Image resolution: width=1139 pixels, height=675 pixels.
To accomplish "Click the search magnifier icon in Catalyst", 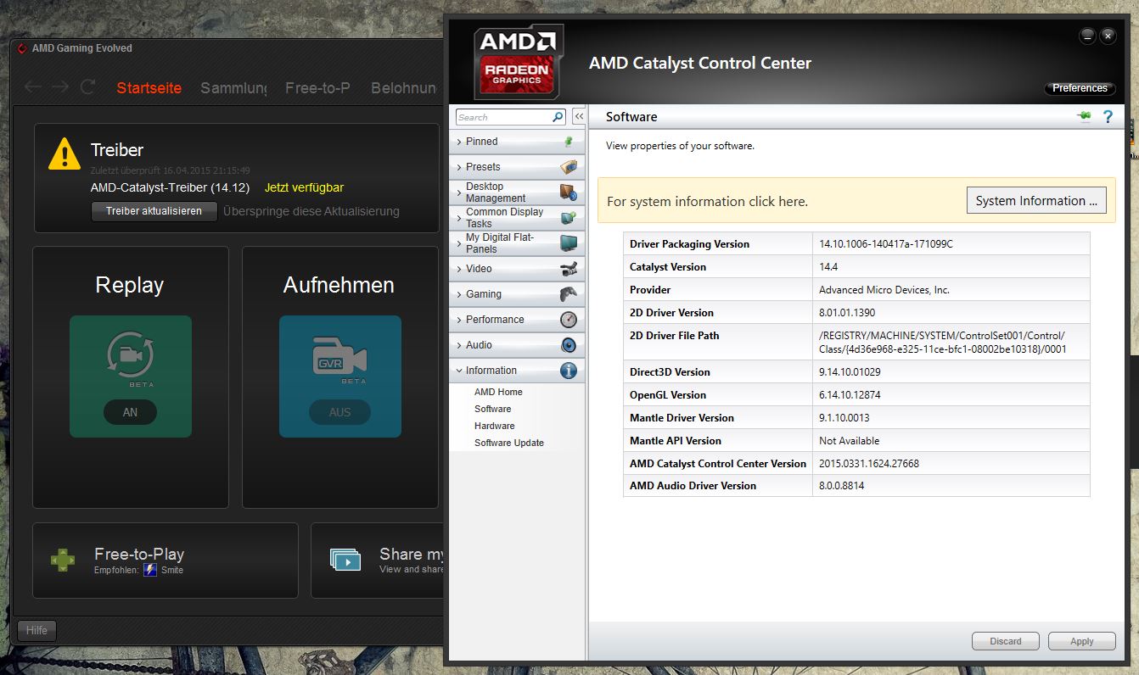I will tap(558, 117).
